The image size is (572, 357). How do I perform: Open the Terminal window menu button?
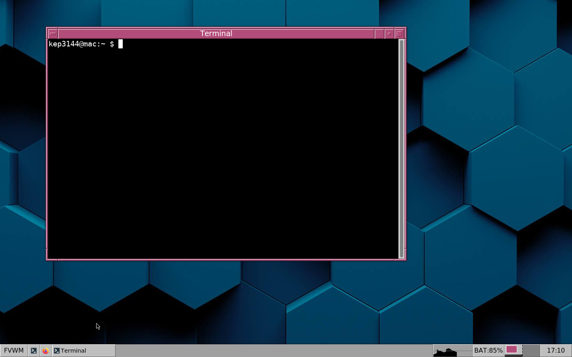(x=53, y=34)
